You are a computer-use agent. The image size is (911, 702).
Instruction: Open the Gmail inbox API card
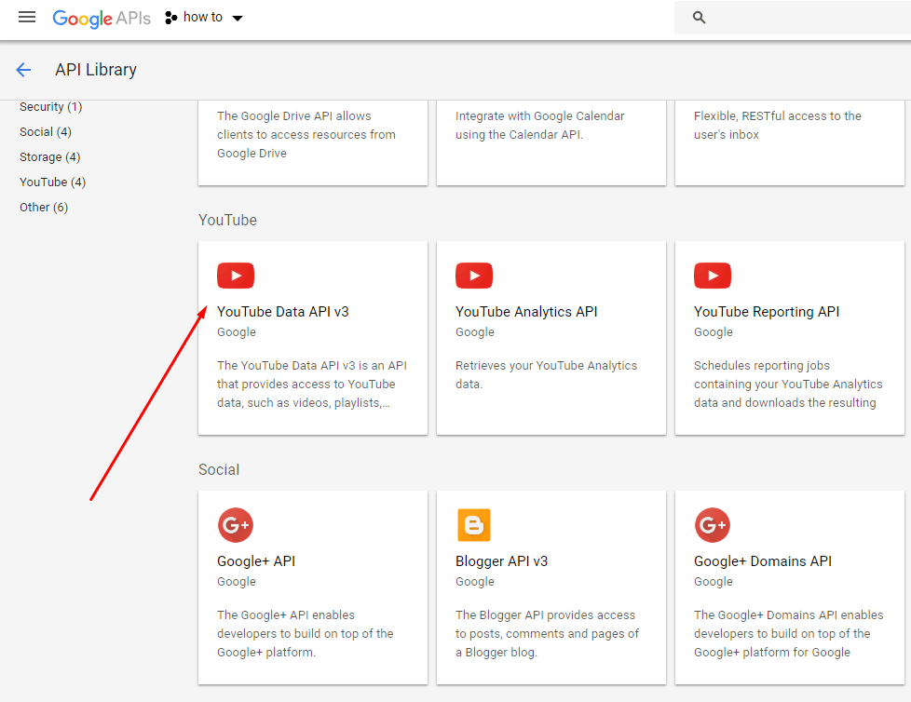[x=790, y=142]
